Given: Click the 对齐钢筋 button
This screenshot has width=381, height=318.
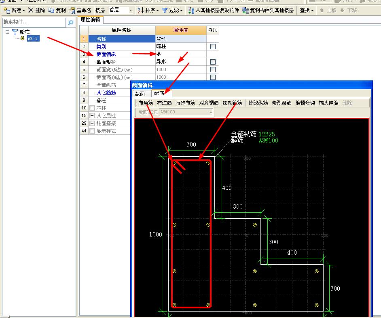Looking at the screenshot, I should point(209,103).
